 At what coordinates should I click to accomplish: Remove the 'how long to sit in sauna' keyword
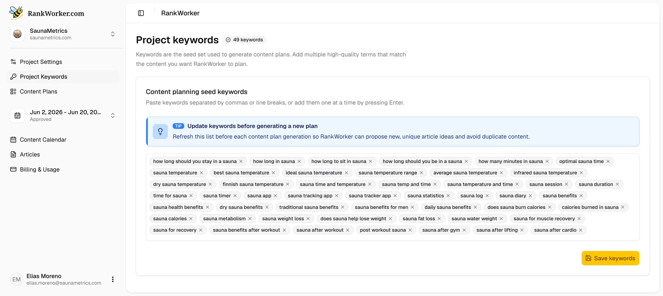370,161
